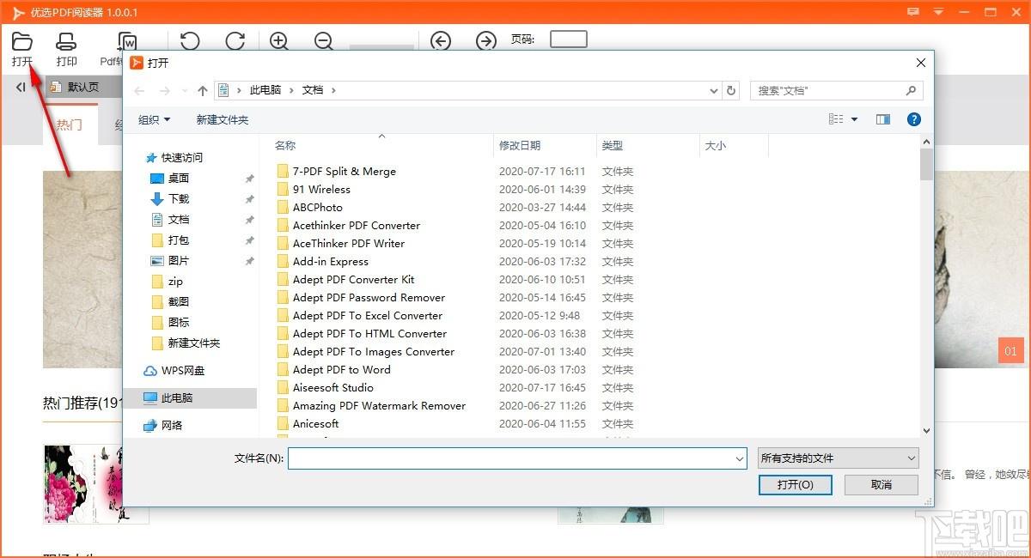Image resolution: width=1031 pixels, height=558 pixels.
Task: Open the 所有支持的文件 file type dropdown
Action: 839,458
